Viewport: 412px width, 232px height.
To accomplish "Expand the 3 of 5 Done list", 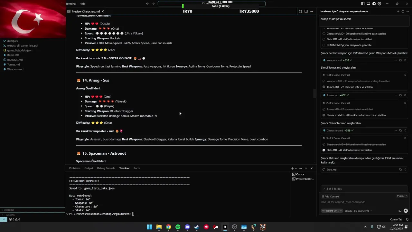I will pyautogui.click(x=405, y=138).
